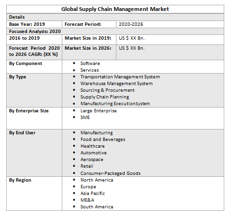Select the title 'Global Supply Chain Management Market'

coord(115,9)
